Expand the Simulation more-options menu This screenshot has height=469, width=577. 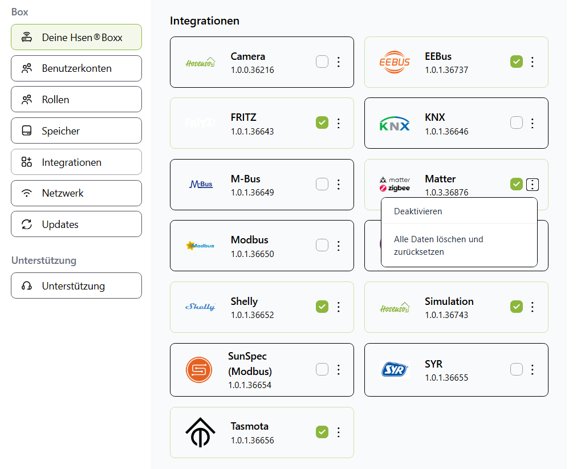click(x=533, y=307)
